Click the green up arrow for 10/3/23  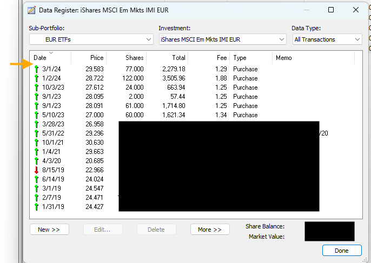[x=36, y=87]
